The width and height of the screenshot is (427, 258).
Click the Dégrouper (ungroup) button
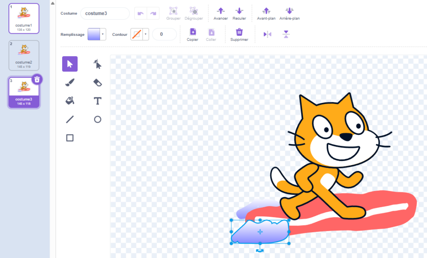[193, 14]
